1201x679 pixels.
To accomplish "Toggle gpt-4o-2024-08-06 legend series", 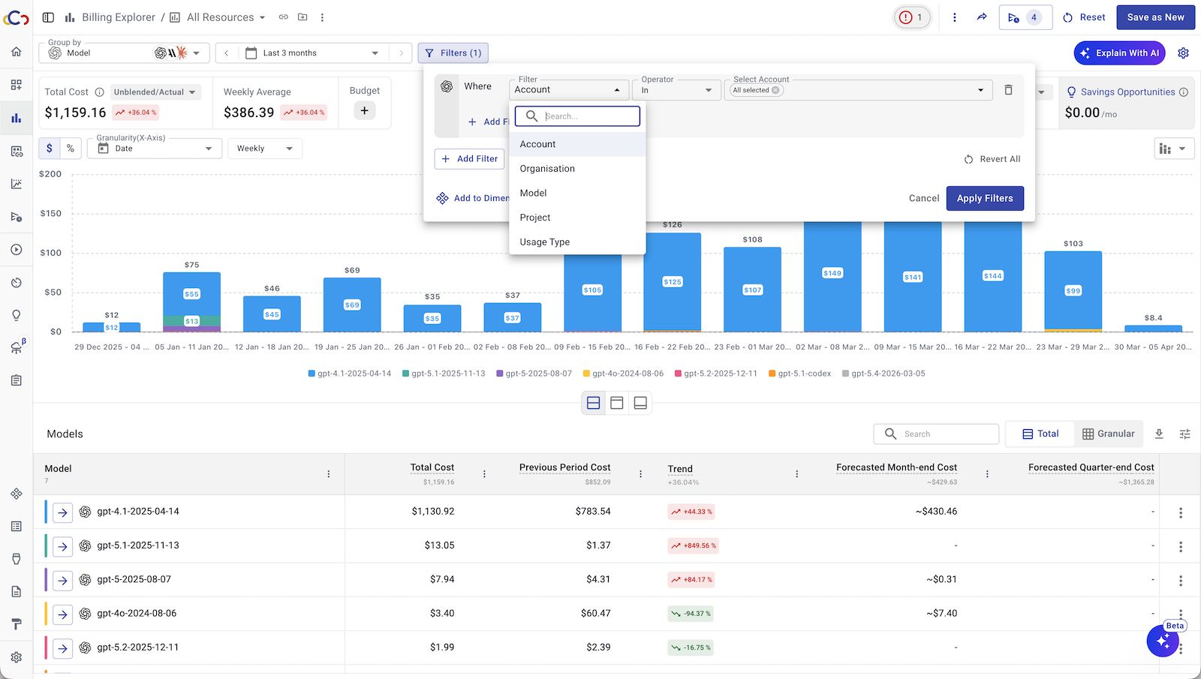I will tap(623, 374).
